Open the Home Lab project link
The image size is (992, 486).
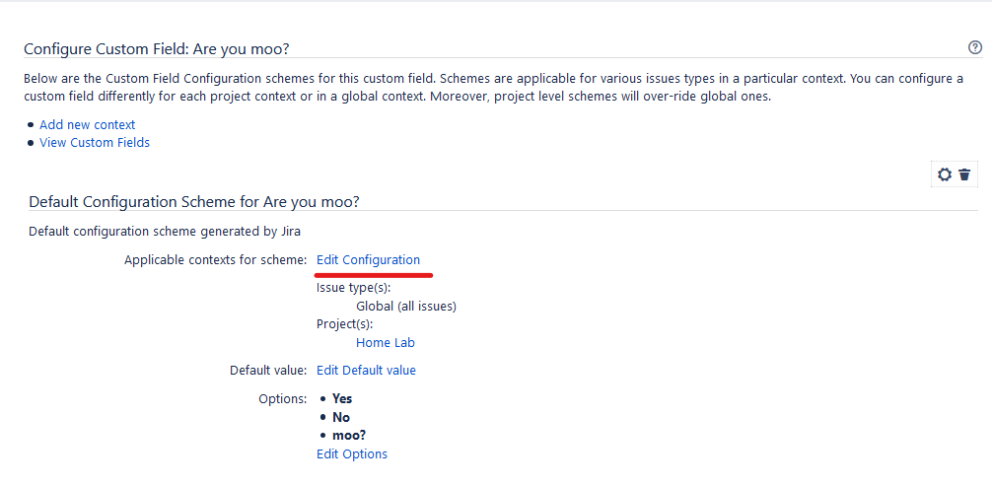385,342
